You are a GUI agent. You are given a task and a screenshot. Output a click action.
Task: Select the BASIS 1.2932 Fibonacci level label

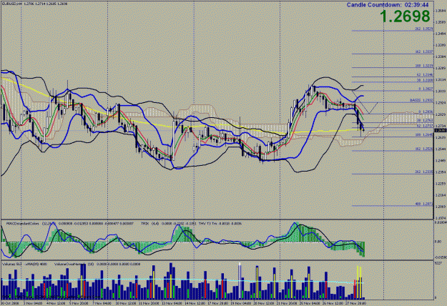point(422,100)
